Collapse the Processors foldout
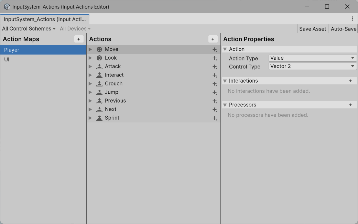This screenshot has height=224, width=358. [225, 105]
